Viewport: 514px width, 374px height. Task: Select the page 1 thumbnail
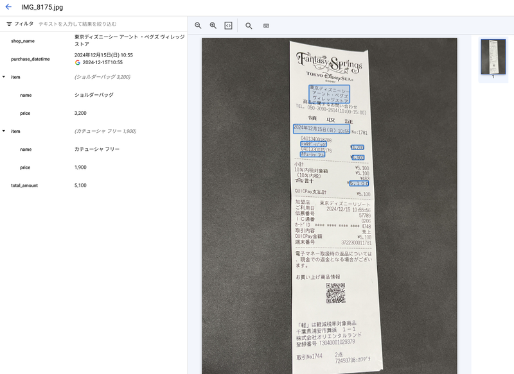[x=493, y=57]
